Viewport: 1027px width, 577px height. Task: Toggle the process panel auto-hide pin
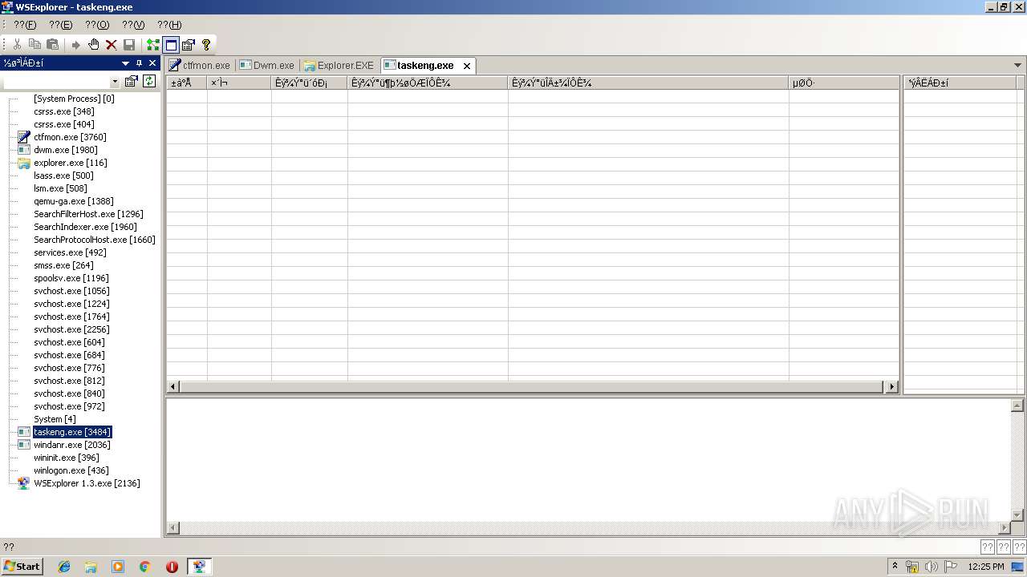click(139, 63)
